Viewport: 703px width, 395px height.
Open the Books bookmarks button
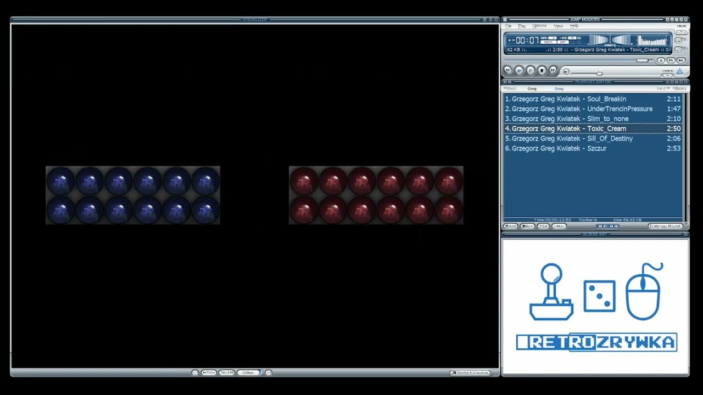(x=680, y=88)
